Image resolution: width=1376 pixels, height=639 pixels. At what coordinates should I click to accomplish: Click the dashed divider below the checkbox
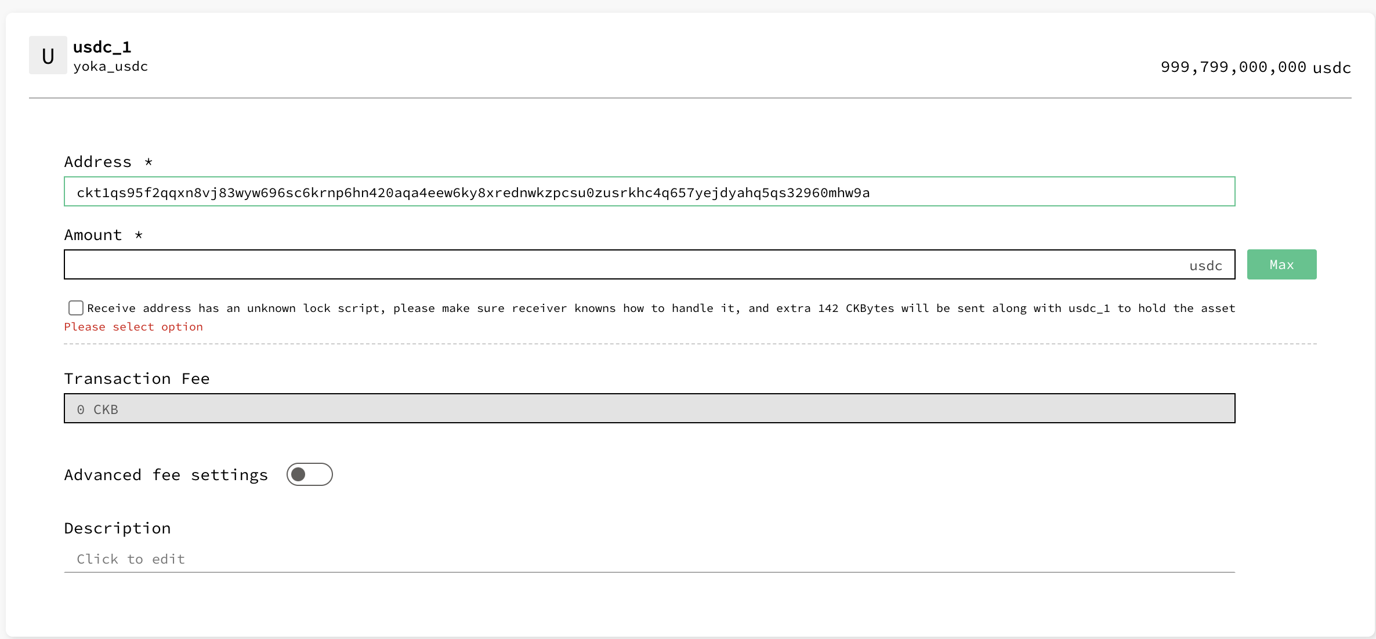click(689, 344)
